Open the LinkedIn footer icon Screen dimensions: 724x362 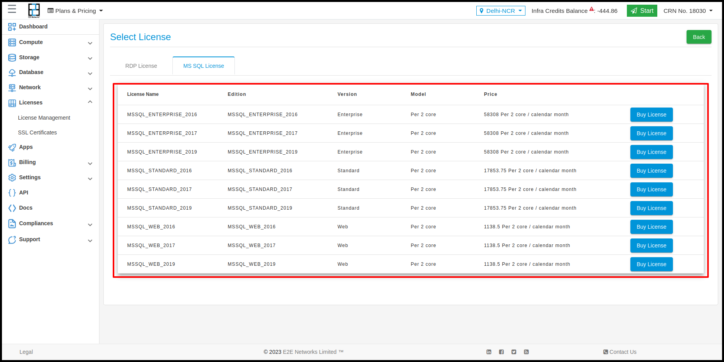tap(489, 352)
